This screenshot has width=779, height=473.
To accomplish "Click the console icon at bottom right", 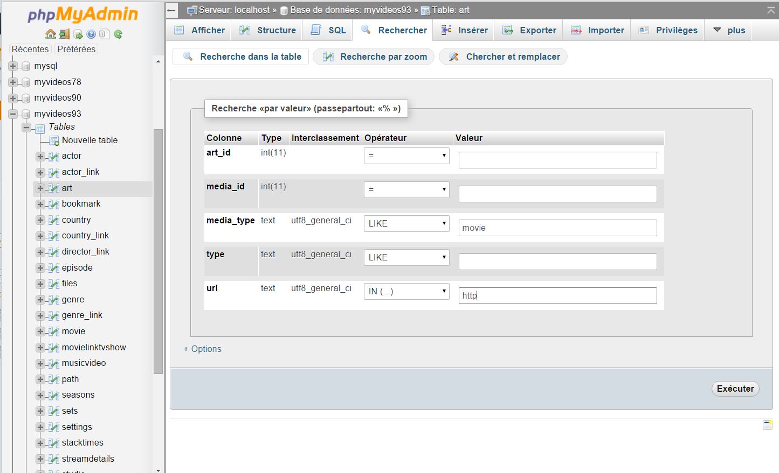I will tap(768, 425).
